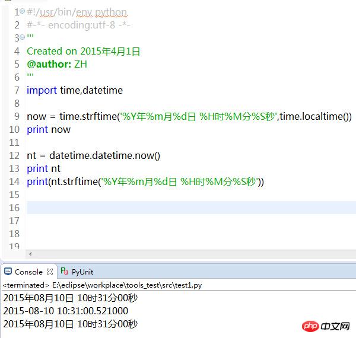The height and width of the screenshot is (338, 356).
Task: Click 'print nt' on line 13
Action: [43, 168]
